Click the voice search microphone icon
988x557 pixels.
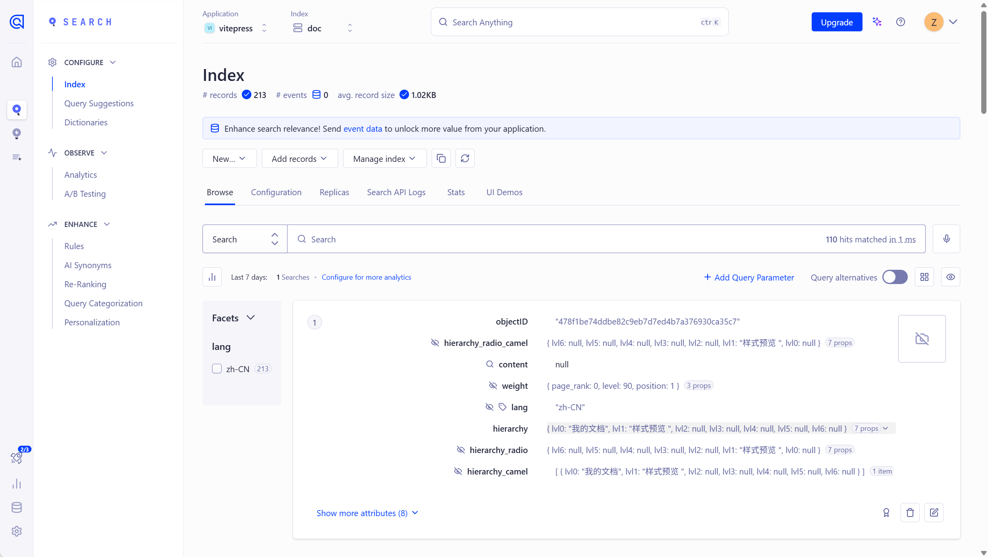(x=946, y=239)
